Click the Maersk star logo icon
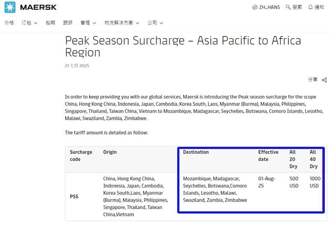This screenshot has width=330, height=226. pyautogui.click(x=10, y=7)
